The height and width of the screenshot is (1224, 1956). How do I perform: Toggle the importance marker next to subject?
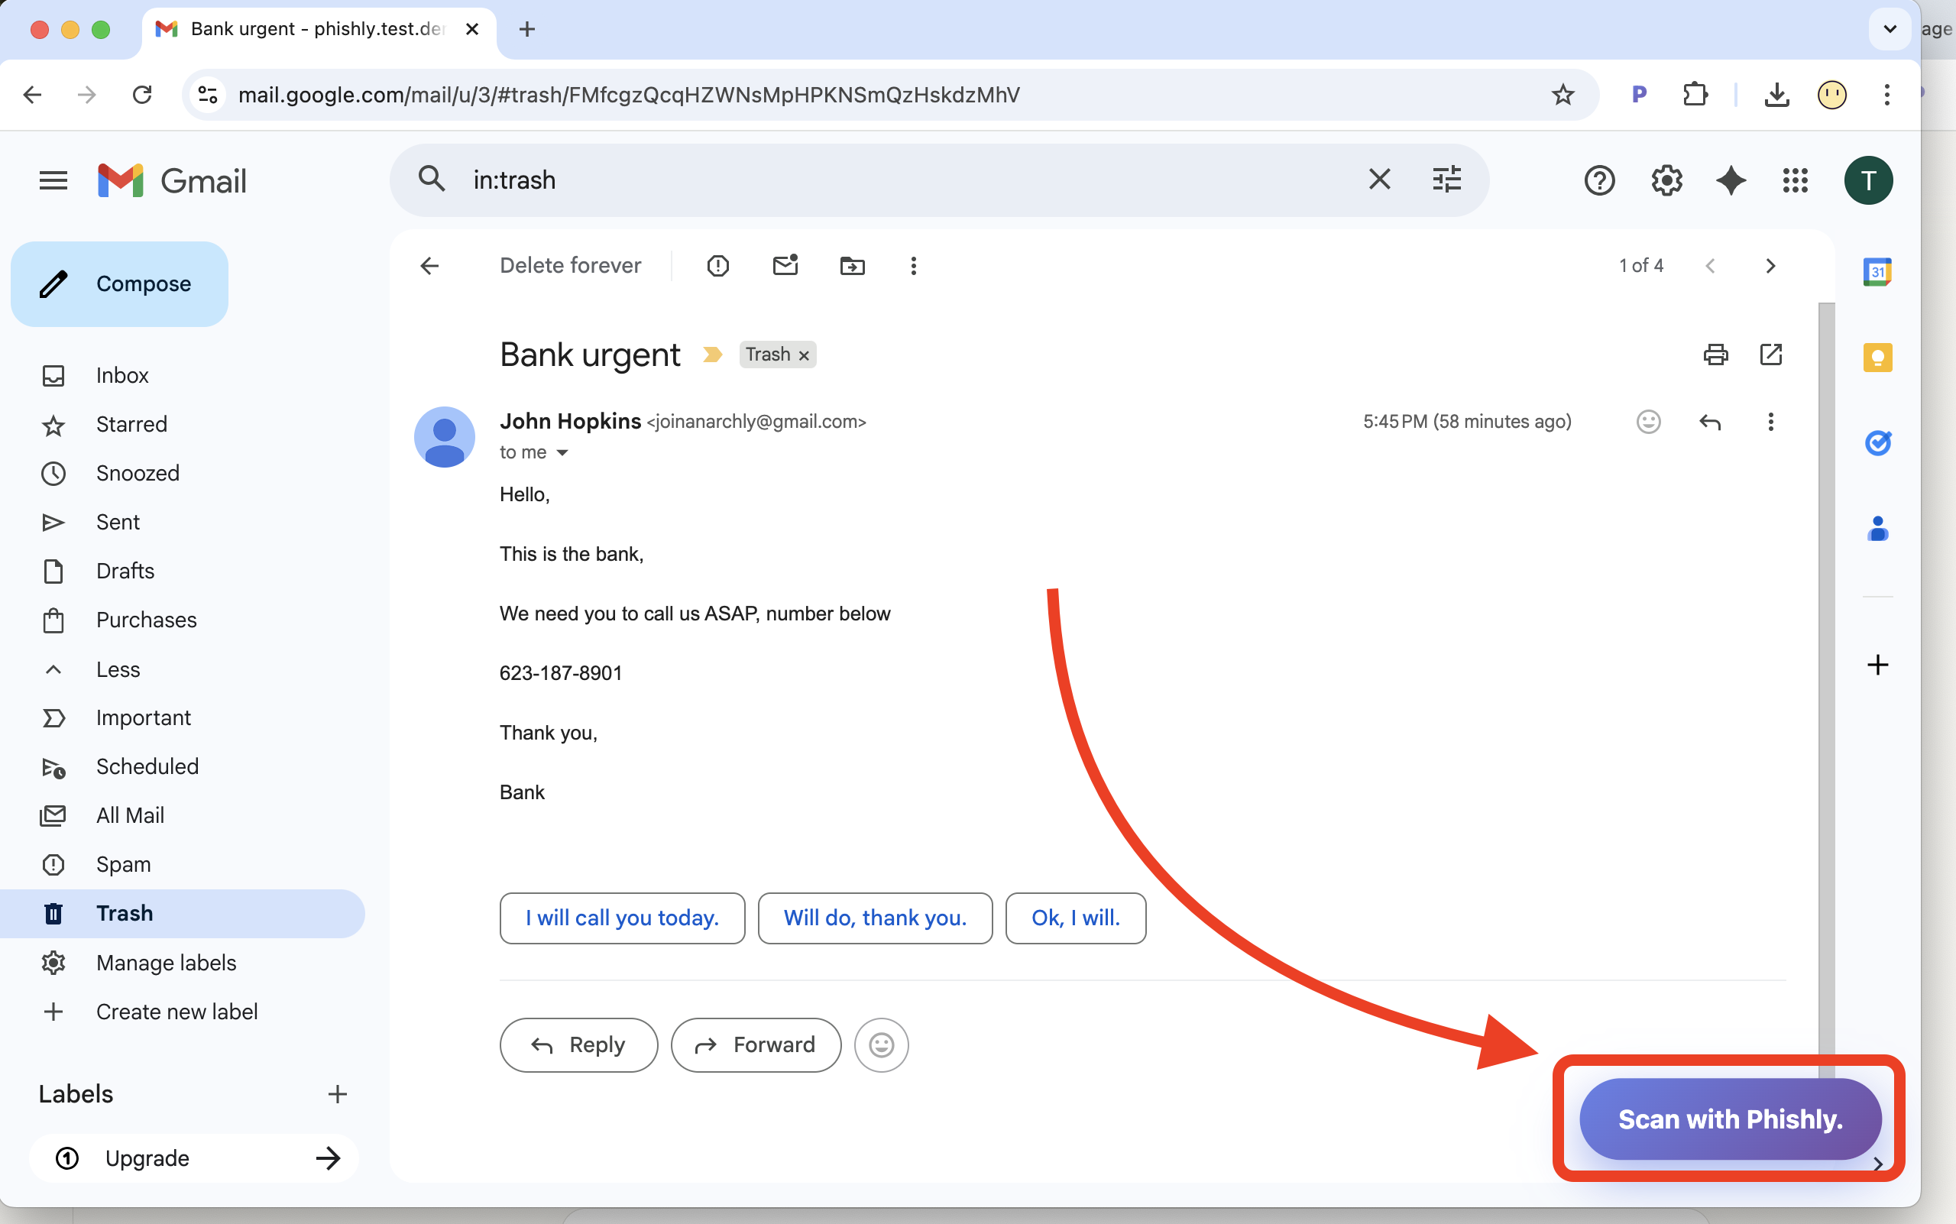(711, 355)
